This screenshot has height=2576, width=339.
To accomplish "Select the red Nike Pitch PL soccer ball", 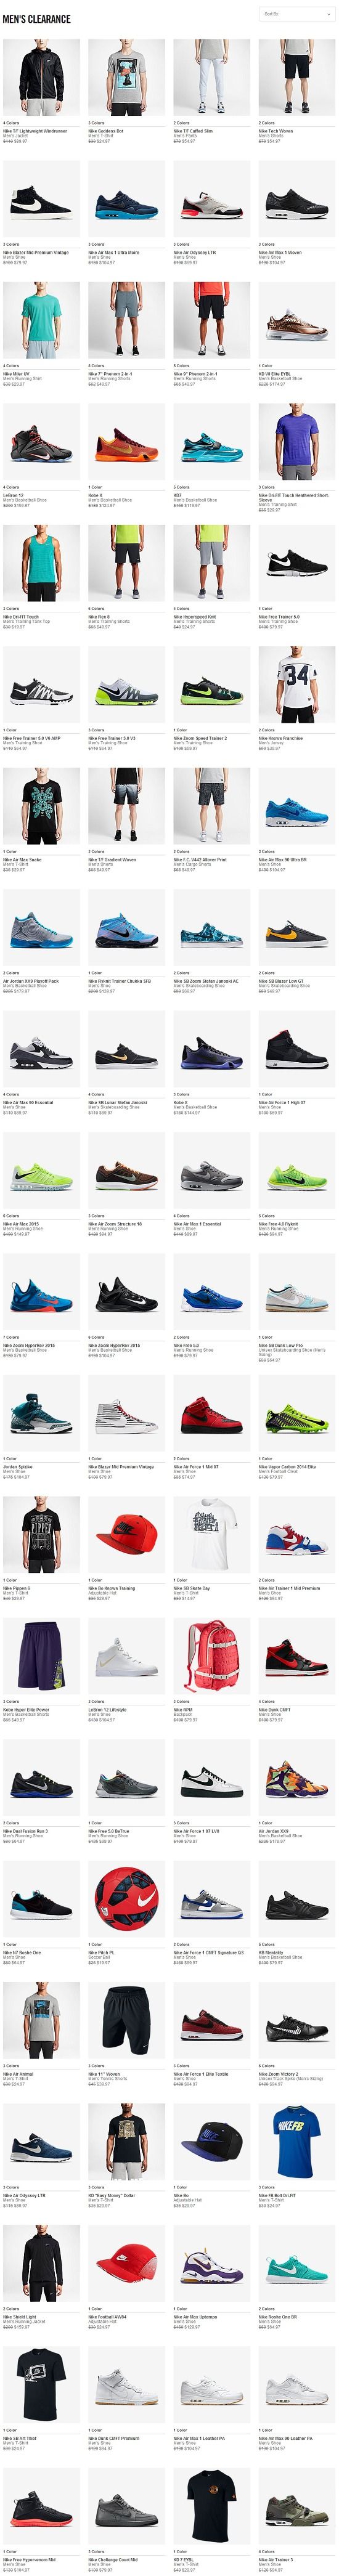I will pyautogui.click(x=127, y=1900).
